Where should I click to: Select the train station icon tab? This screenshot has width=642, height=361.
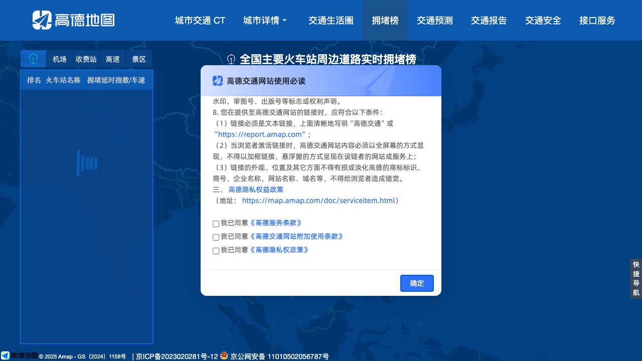click(33, 59)
